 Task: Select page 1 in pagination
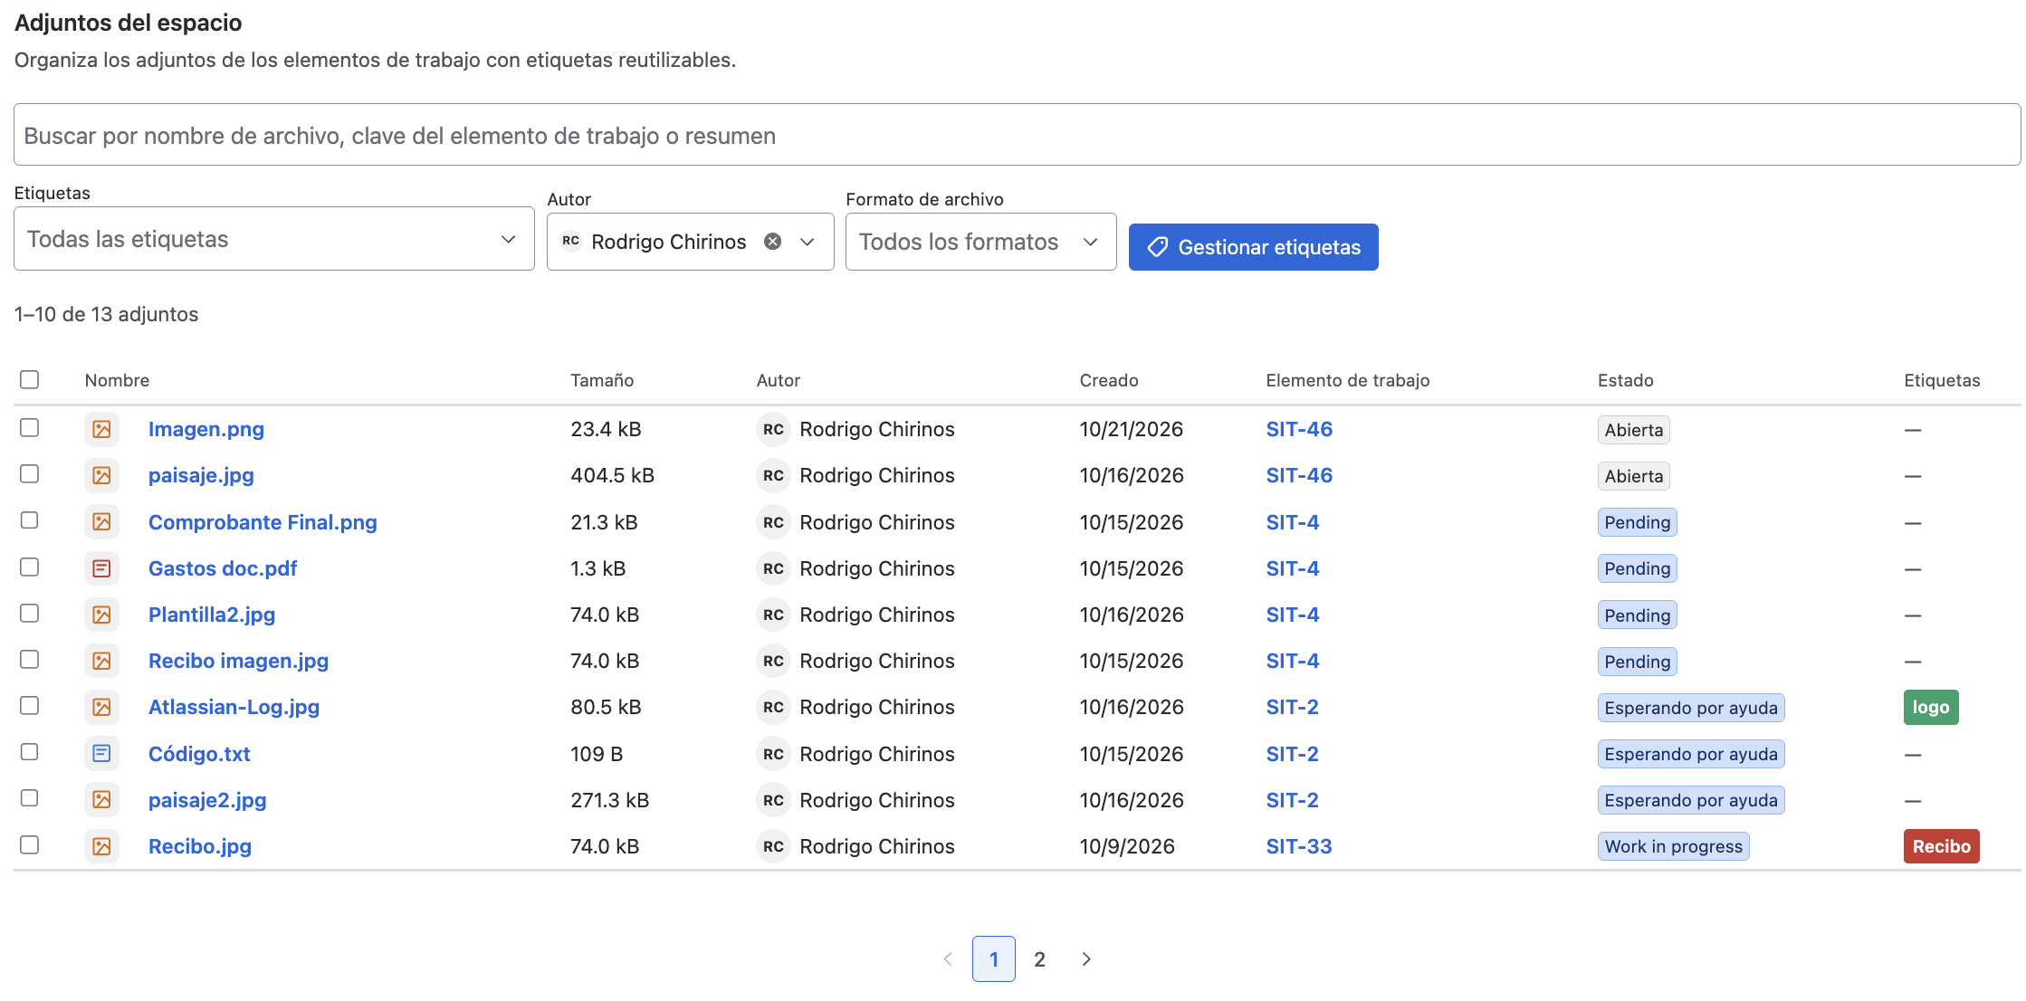pyautogui.click(x=994, y=959)
